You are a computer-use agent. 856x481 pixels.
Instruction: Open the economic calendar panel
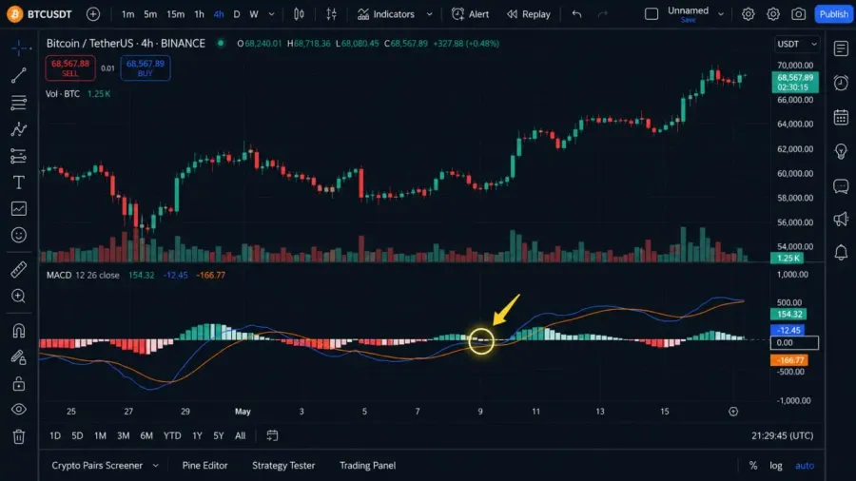[842, 117]
